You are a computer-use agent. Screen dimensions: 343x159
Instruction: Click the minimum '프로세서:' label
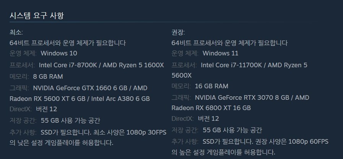[x=22, y=65]
